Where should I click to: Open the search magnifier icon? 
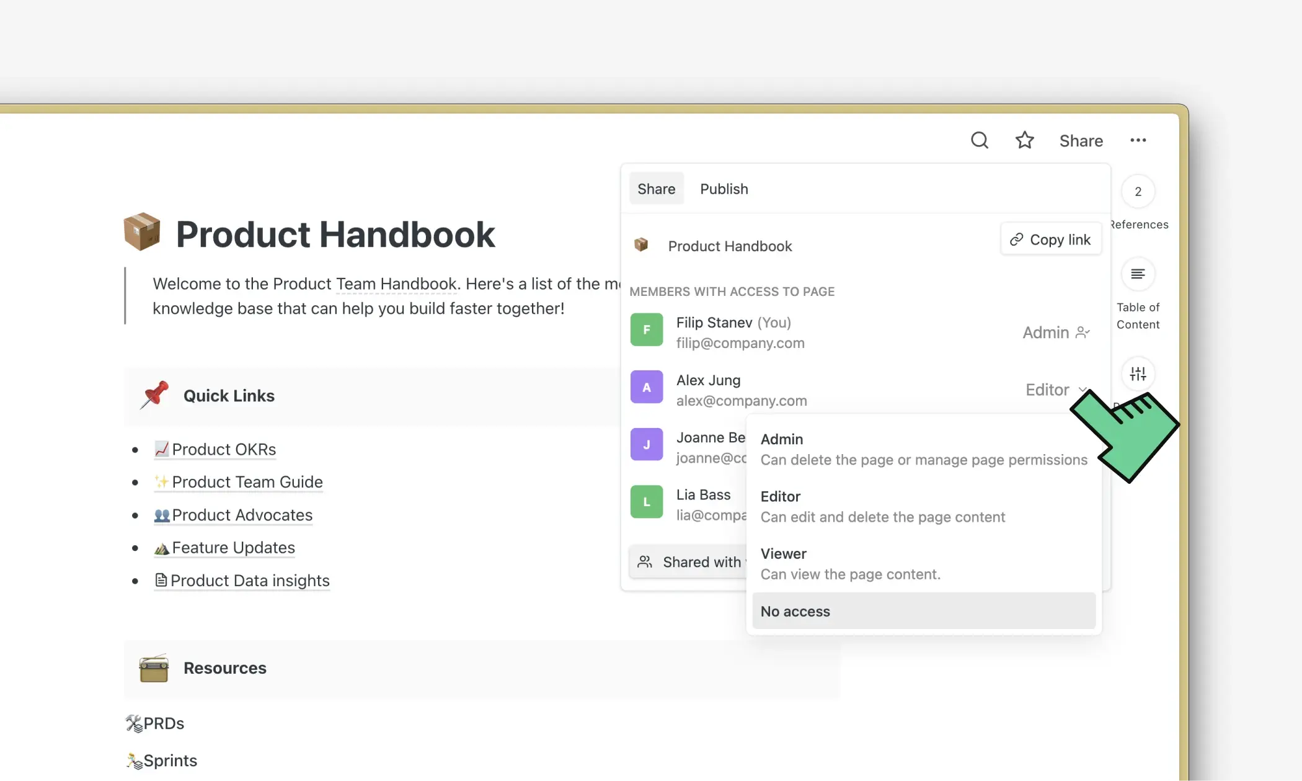[x=979, y=140]
